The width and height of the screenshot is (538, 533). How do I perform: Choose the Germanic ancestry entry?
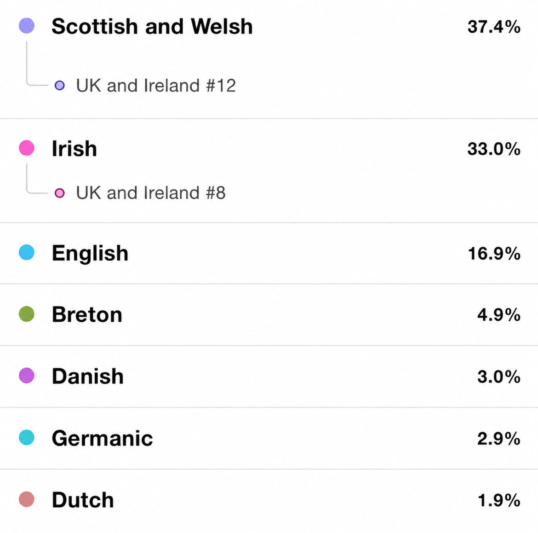click(269, 438)
